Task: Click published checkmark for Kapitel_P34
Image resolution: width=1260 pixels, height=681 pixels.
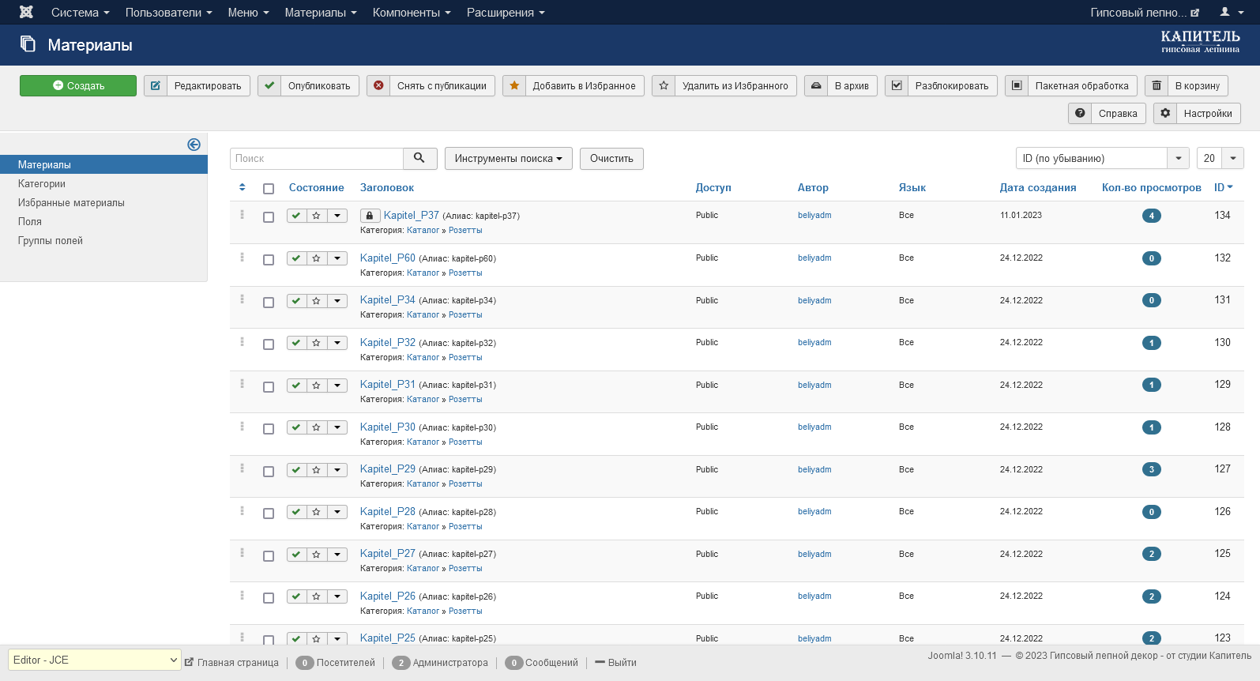Action: click(296, 300)
